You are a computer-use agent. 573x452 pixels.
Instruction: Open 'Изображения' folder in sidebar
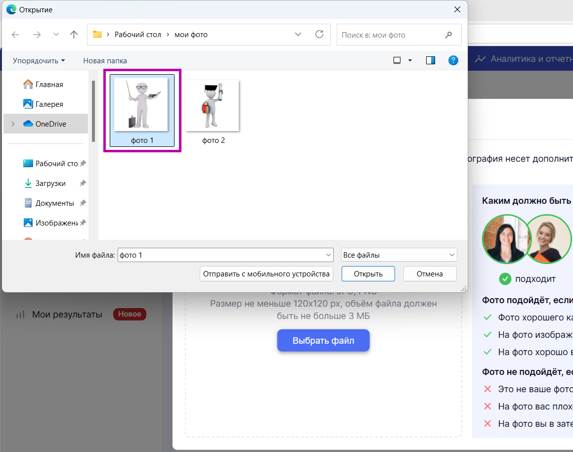point(50,223)
